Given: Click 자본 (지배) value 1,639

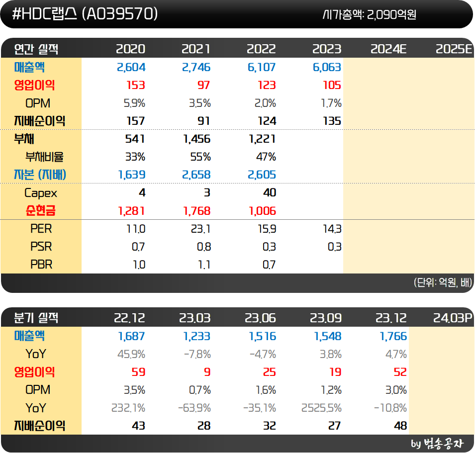Looking at the screenshot, I should (132, 175).
